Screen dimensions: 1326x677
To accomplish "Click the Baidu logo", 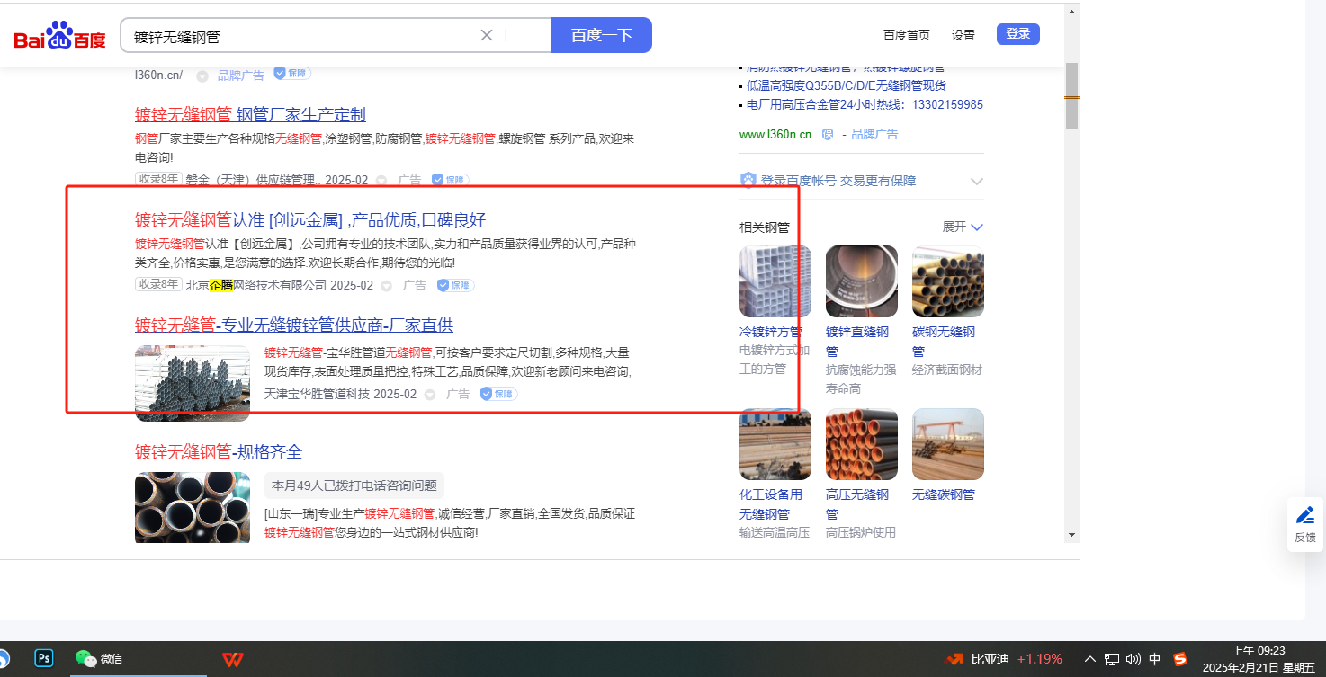I will [x=59, y=36].
